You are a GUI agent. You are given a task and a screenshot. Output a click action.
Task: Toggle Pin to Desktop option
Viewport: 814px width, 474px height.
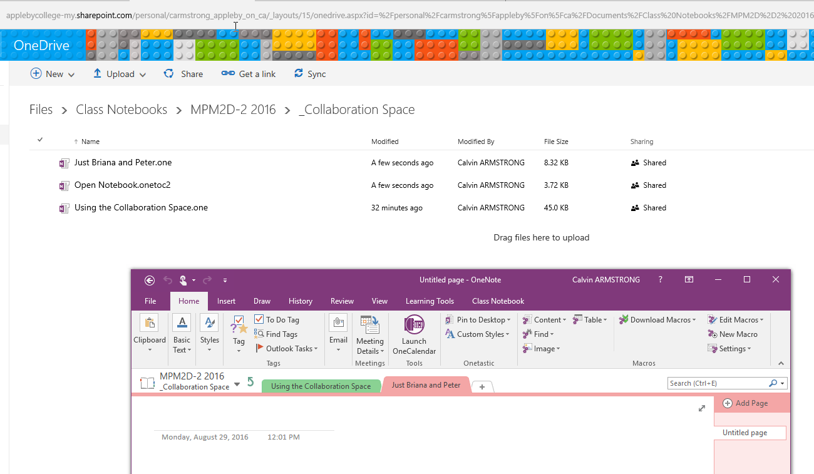coord(478,319)
